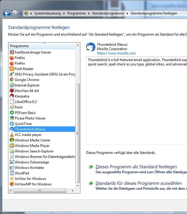Click Standards für dieses Programm auswählen
Screen dimensions: 187x214
point(138,183)
